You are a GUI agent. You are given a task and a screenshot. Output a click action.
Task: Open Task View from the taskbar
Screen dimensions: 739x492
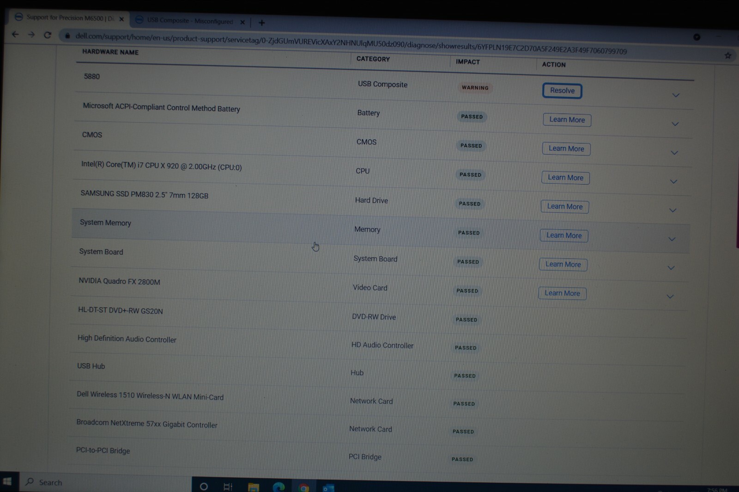tap(228, 486)
